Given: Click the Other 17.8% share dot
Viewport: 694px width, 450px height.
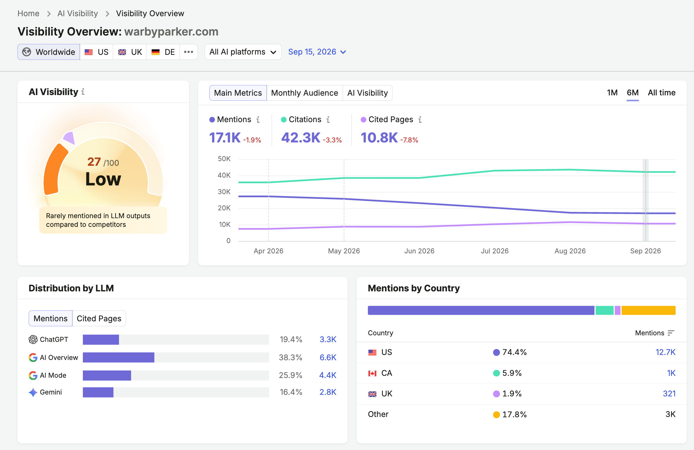Looking at the screenshot, I should pos(497,415).
